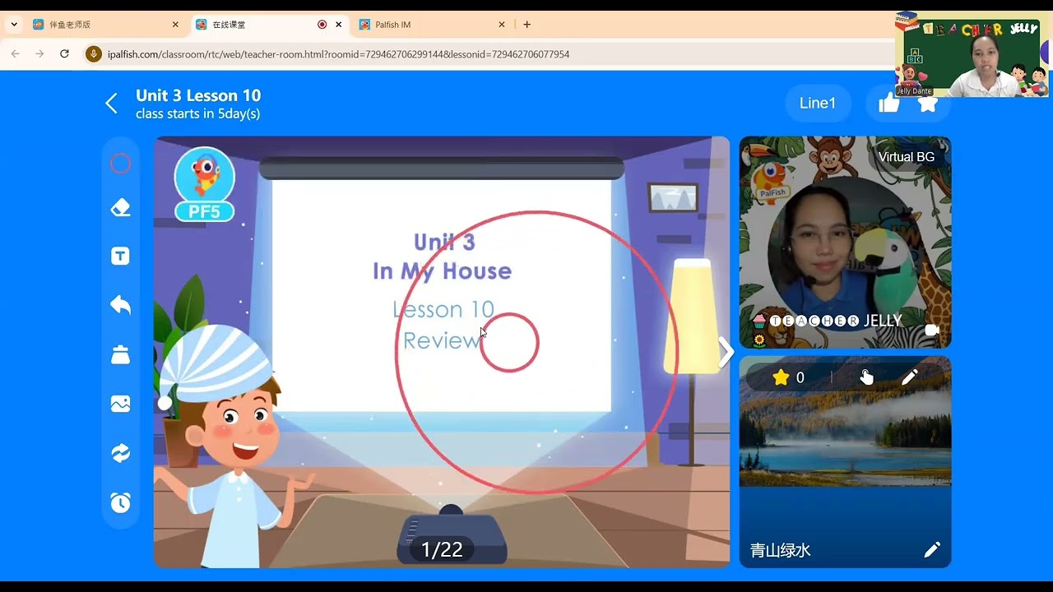Undo the last drawing stroke
Screen dimensions: 1053x592
point(120,305)
